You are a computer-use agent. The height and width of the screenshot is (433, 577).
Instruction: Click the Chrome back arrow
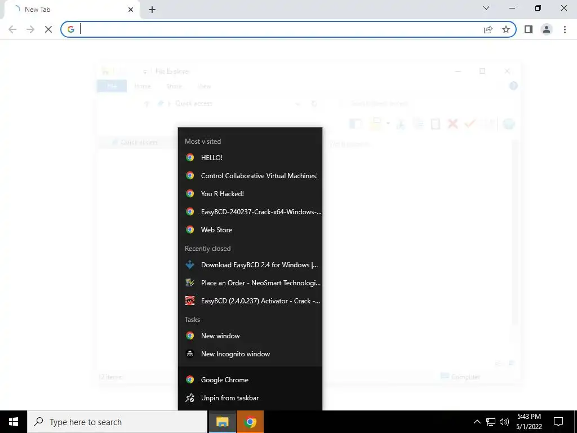(x=12, y=29)
